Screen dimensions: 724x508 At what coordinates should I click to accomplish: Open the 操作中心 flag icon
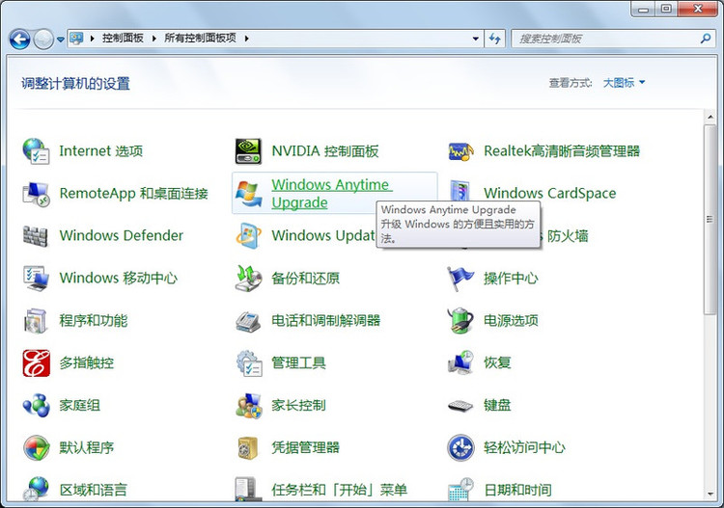pyautogui.click(x=460, y=278)
